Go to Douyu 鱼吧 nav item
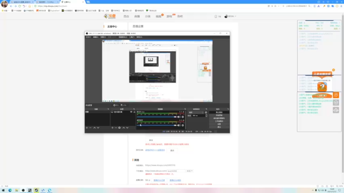 pyautogui.click(x=180, y=16)
